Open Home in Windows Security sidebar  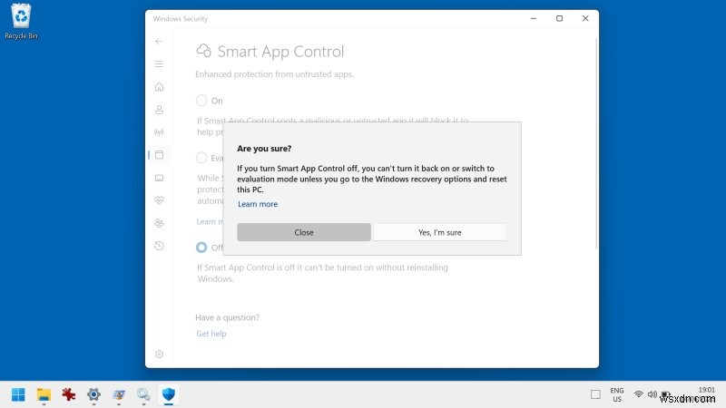pyautogui.click(x=159, y=87)
